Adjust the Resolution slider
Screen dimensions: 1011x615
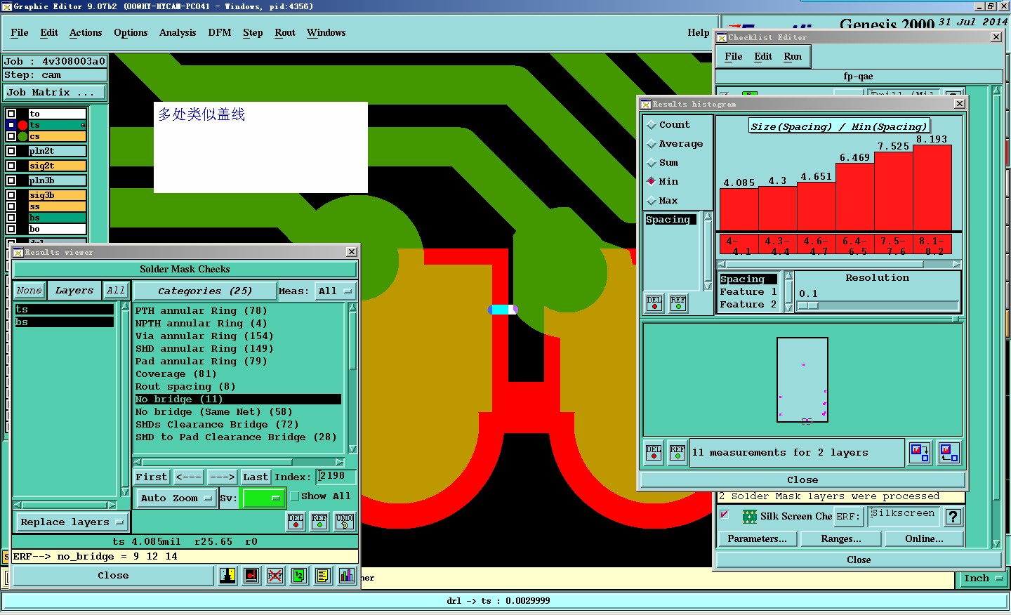click(x=808, y=305)
